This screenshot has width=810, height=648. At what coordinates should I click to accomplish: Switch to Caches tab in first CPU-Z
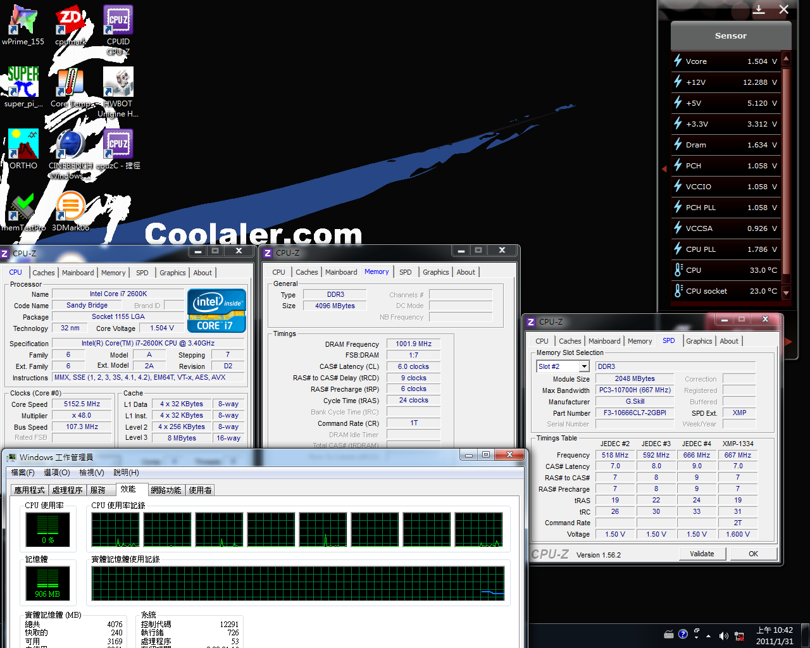[x=44, y=273]
